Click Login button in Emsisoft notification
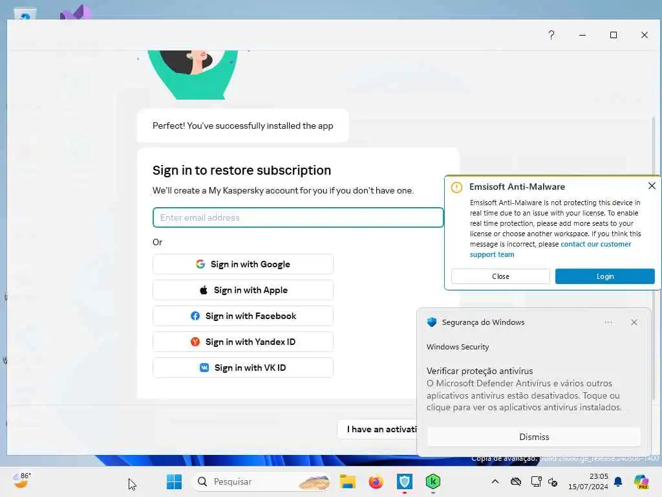Image resolution: width=662 pixels, height=497 pixels. pos(604,276)
